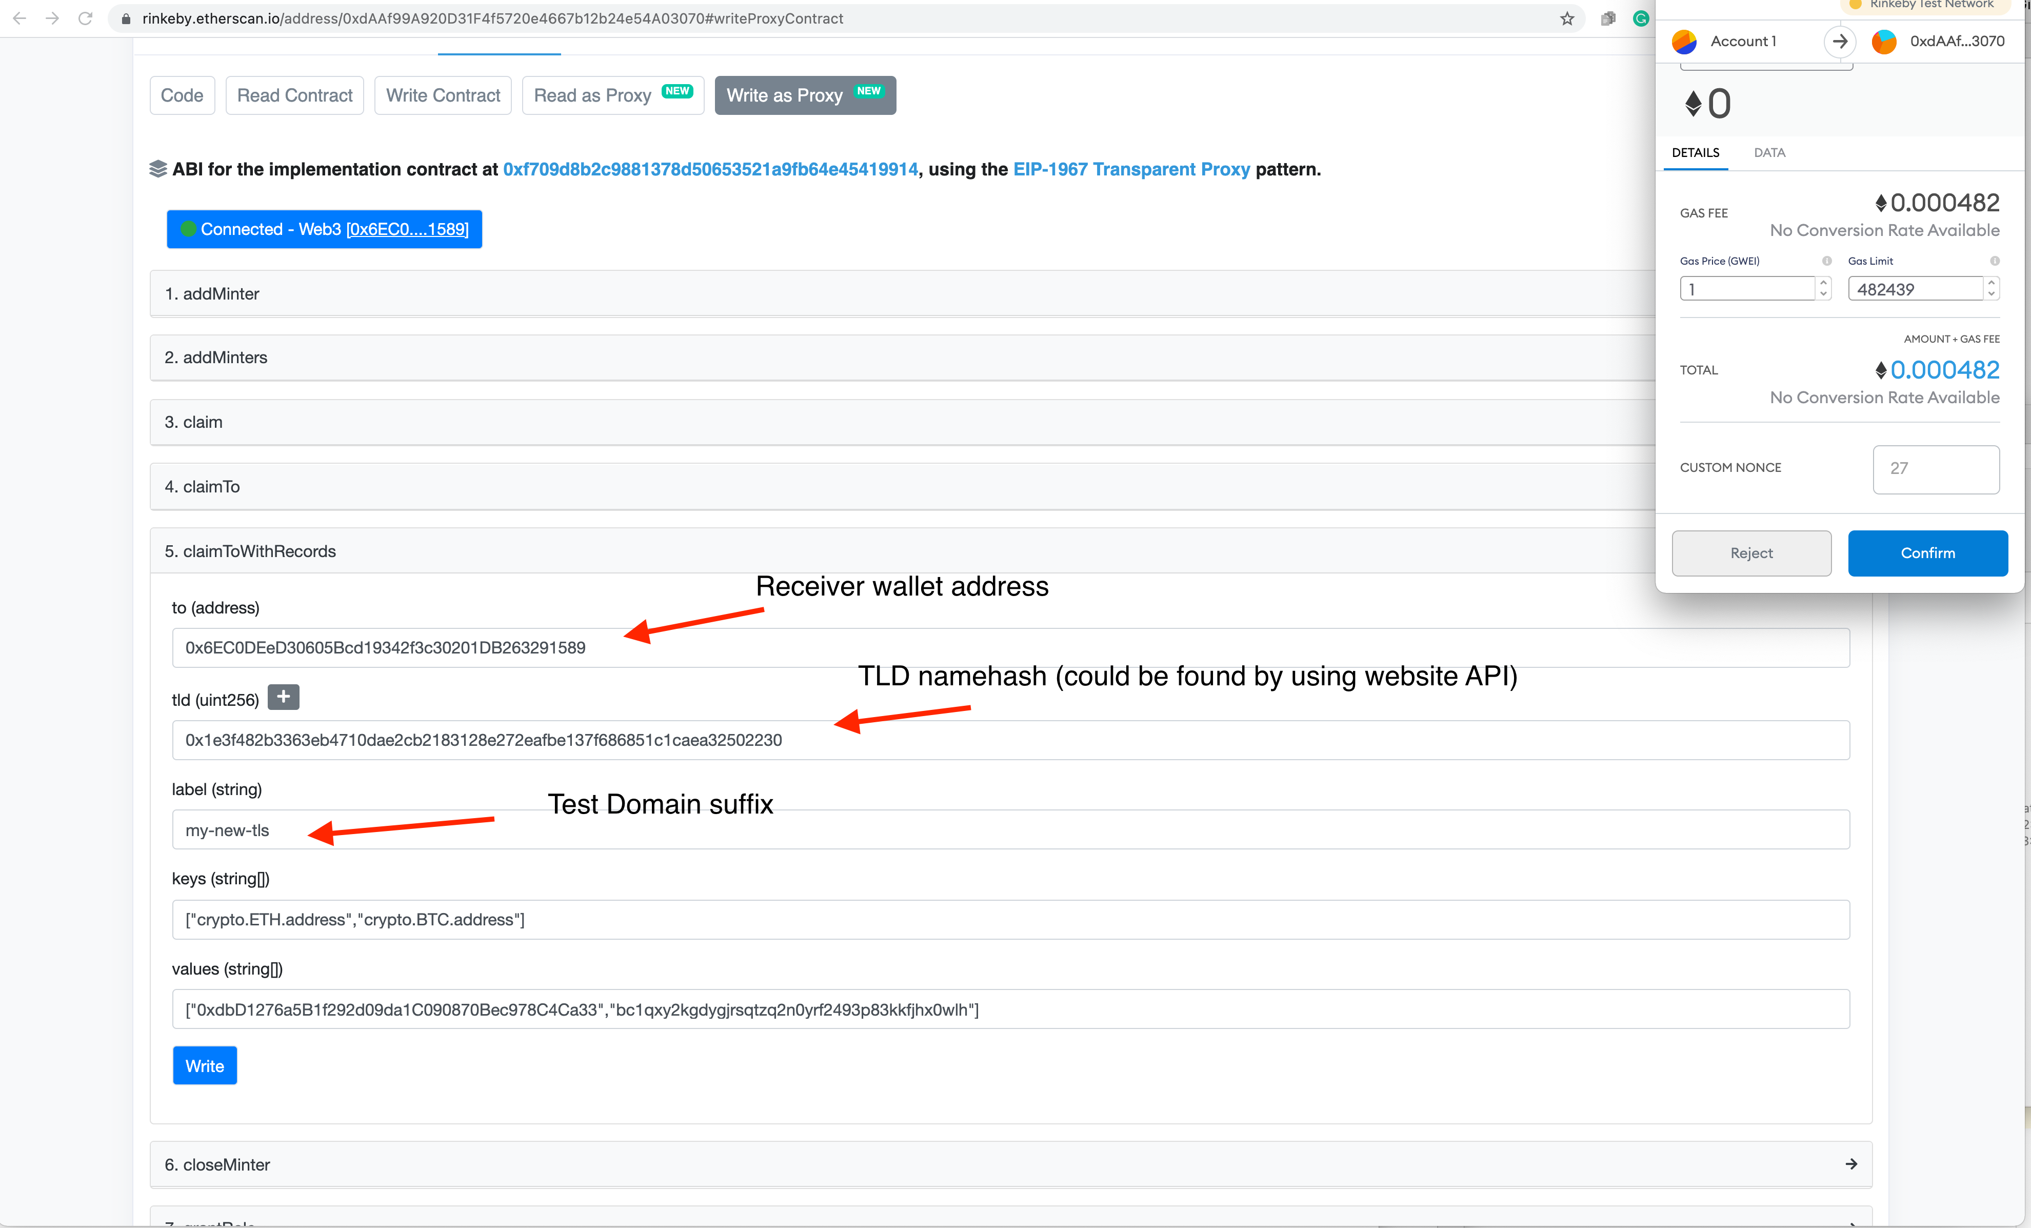The image size is (2031, 1228).
Task: Expand the addMinters function row
Action: tap(903, 358)
